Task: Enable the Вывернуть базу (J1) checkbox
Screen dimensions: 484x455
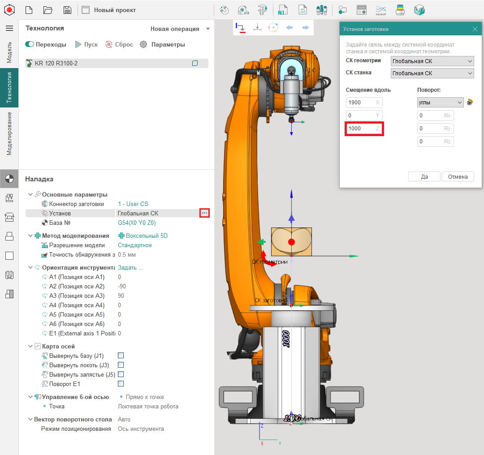Action: [x=121, y=356]
